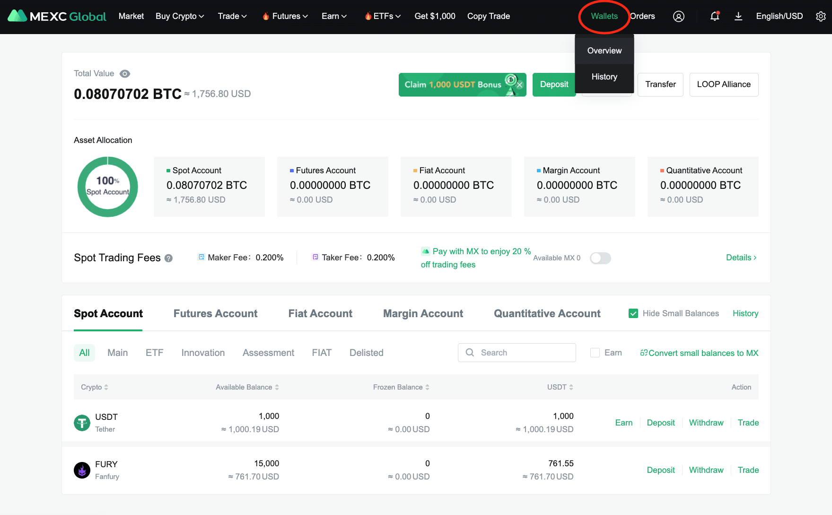Sort by Frozen Balance arrows

click(x=427, y=387)
